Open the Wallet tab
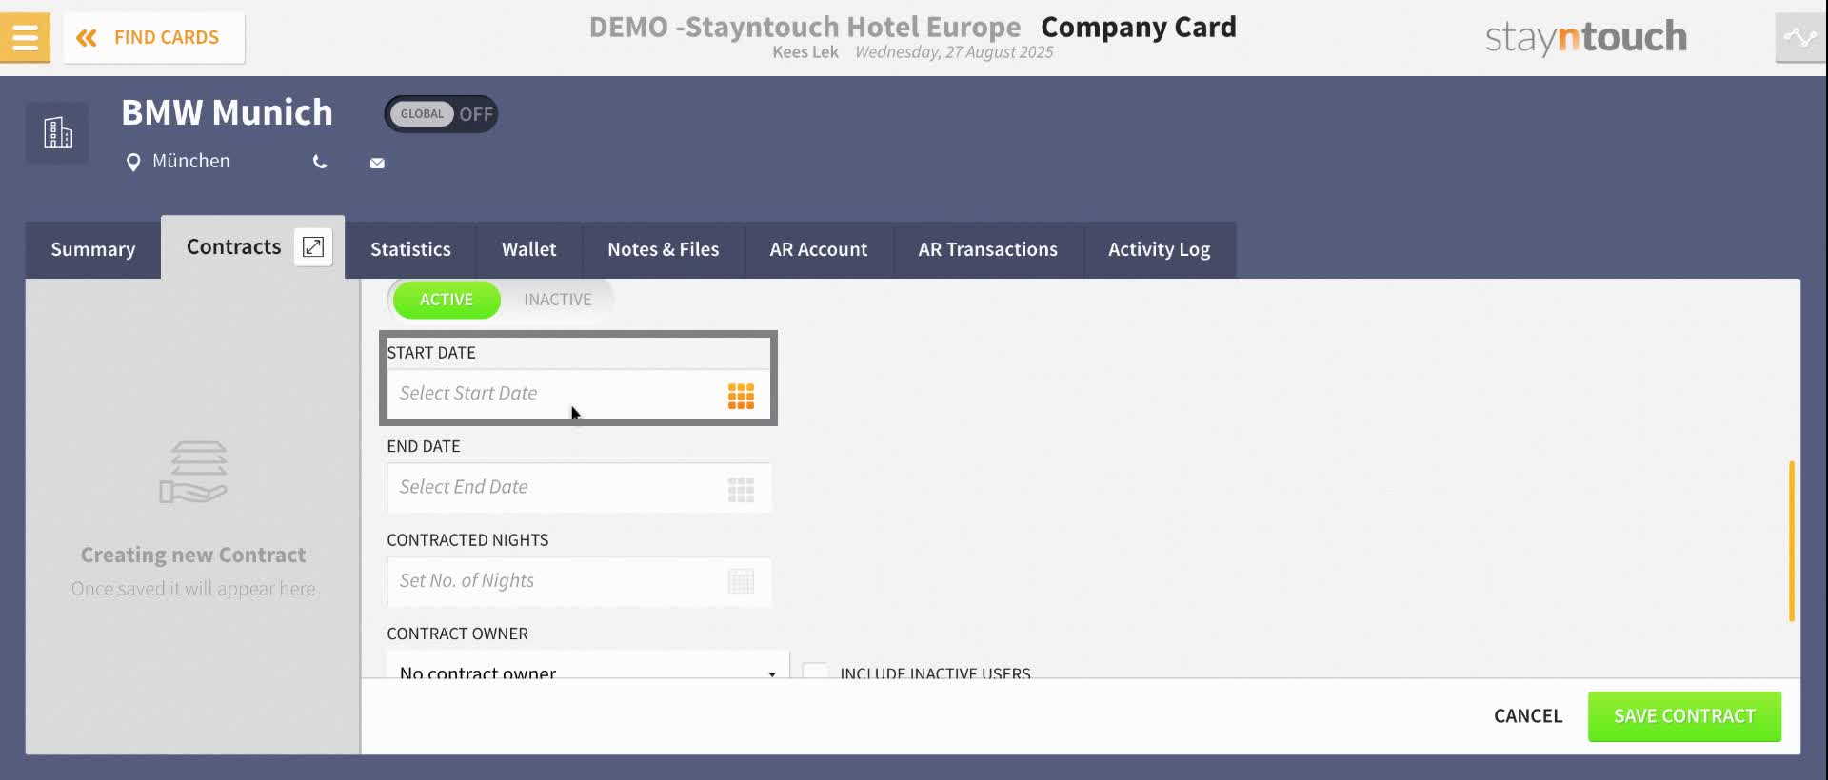Screen dimensions: 1828x780 coord(529,249)
